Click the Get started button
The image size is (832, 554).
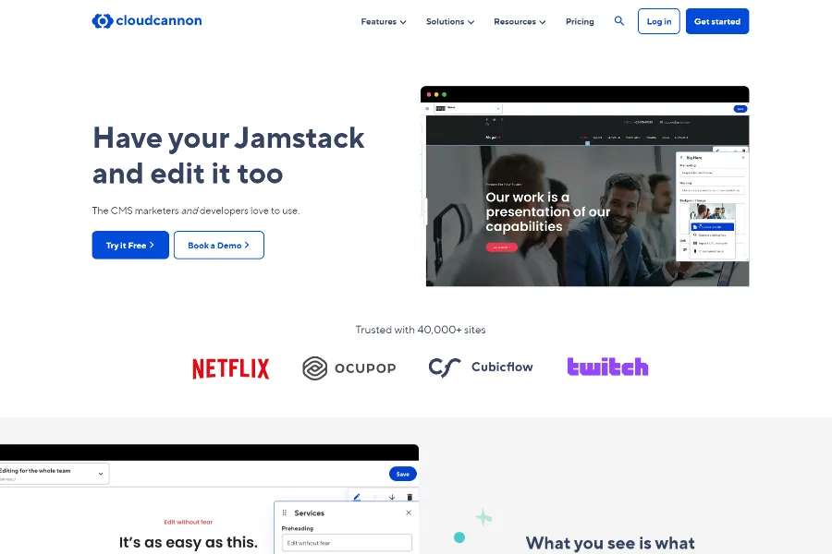click(x=717, y=21)
